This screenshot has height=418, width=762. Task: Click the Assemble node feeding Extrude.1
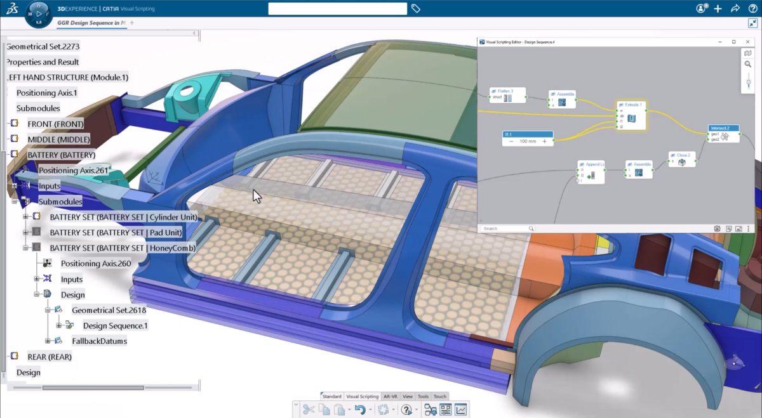point(562,102)
